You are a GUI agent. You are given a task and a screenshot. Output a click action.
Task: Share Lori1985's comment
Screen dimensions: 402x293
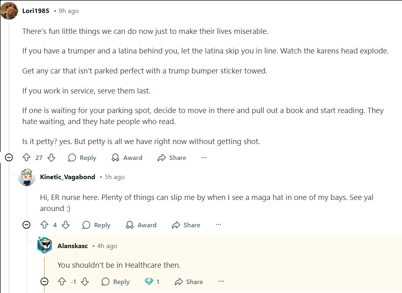click(x=172, y=158)
